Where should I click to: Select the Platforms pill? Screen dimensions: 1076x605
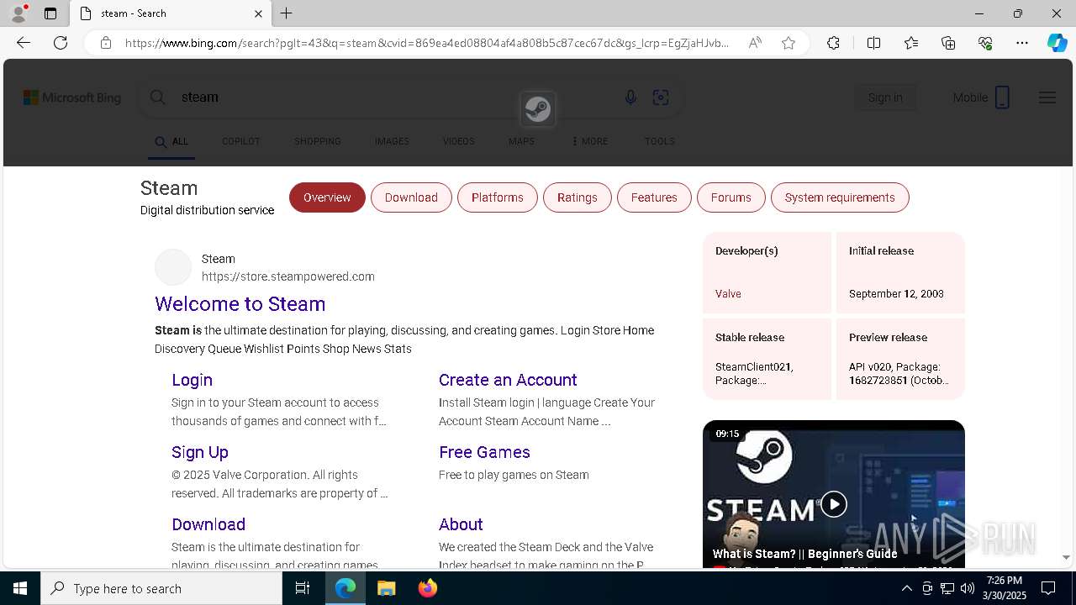click(x=498, y=197)
